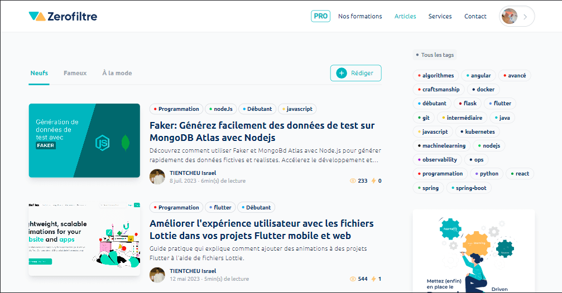This screenshot has height=293, width=562.
Task: Click TIENTCHEU Israel on Faker article
Action: click(x=193, y=173)
